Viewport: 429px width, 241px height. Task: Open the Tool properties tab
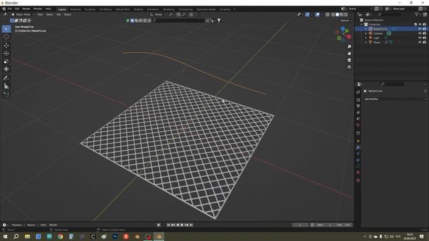(x=358, y=92)
